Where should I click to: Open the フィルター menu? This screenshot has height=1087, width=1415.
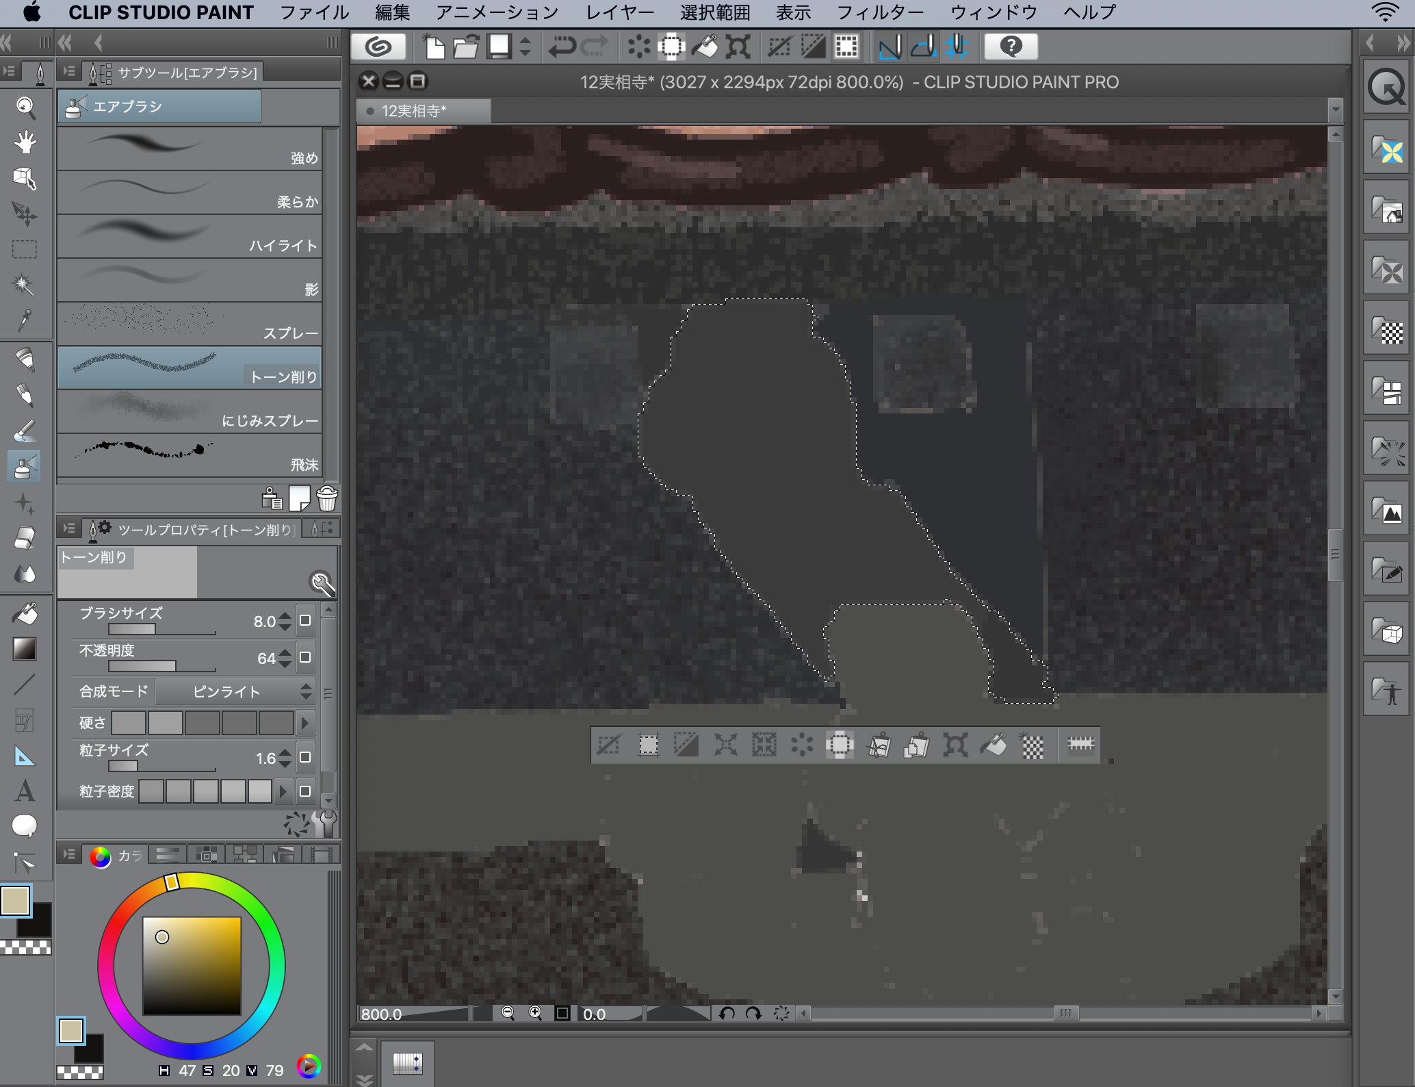point(879,12)
